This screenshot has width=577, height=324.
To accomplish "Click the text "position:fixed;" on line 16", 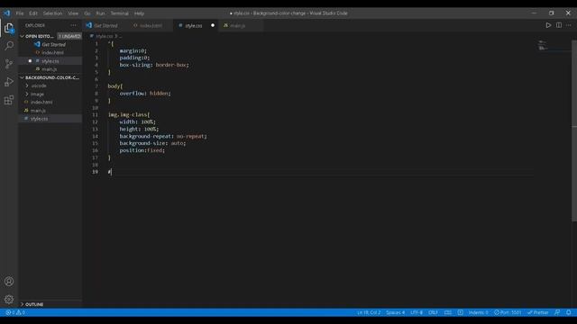I will (142, 150).
